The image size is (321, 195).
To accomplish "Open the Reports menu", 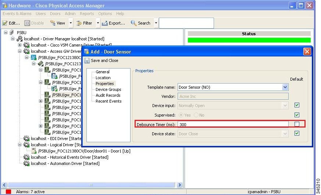I will [x=87, y=14].
